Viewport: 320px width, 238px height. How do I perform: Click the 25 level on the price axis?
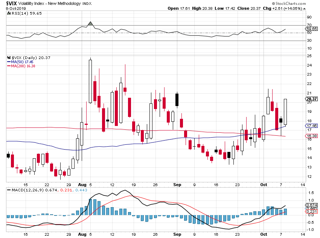(x=309, y=56)
